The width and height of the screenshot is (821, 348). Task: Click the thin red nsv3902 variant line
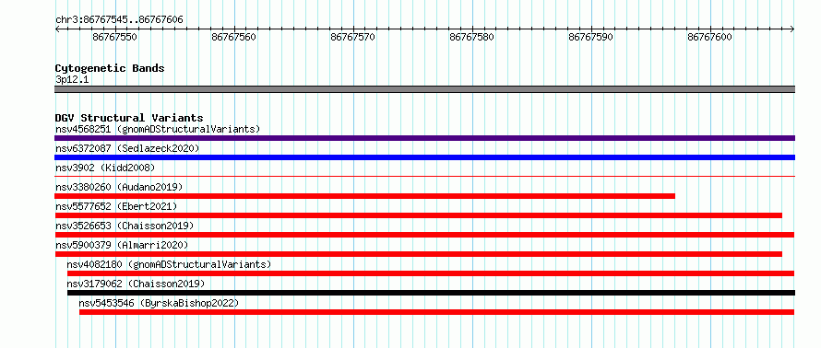(424, 176)
